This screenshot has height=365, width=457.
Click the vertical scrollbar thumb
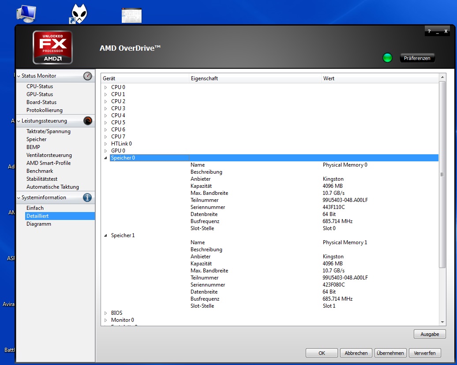click(442, 175)
